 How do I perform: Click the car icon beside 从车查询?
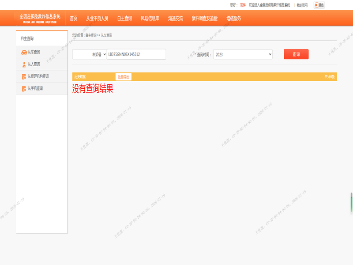(x=23, y=52)
